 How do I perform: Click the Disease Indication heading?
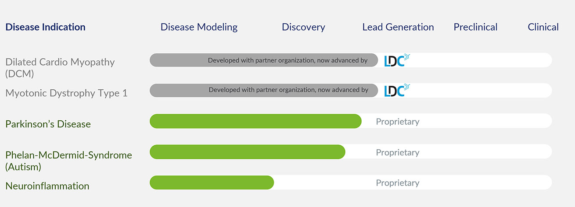(x=45, y=27)
